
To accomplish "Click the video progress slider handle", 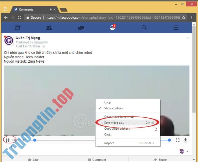I will (x=35, y=140).
